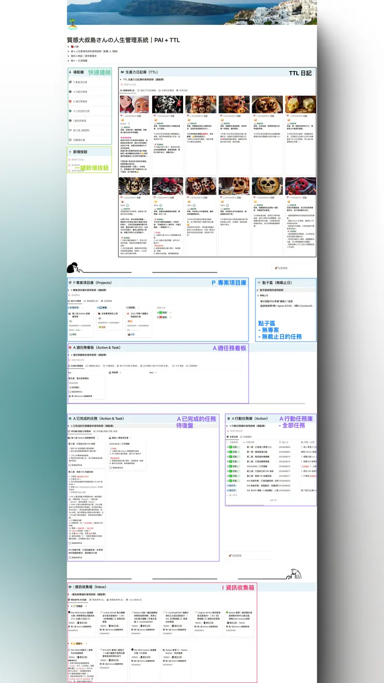This screenshot has height=683, width=384.
Task: Expand A 週任務看板的使用說明 toggle
Action: point(70,355)
